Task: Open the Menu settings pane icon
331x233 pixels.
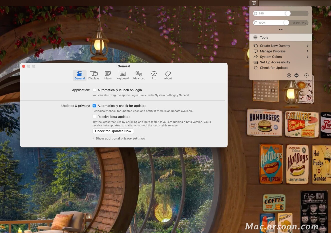Action: (x=108, y=74)
